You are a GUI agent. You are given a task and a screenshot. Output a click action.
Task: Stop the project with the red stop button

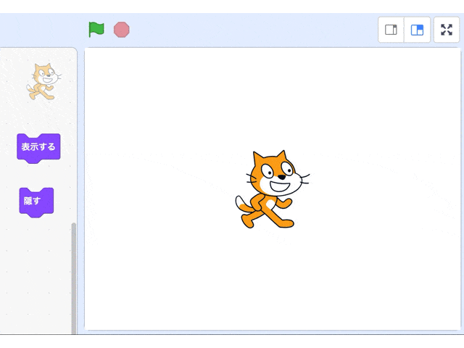[x=122, y=30]
